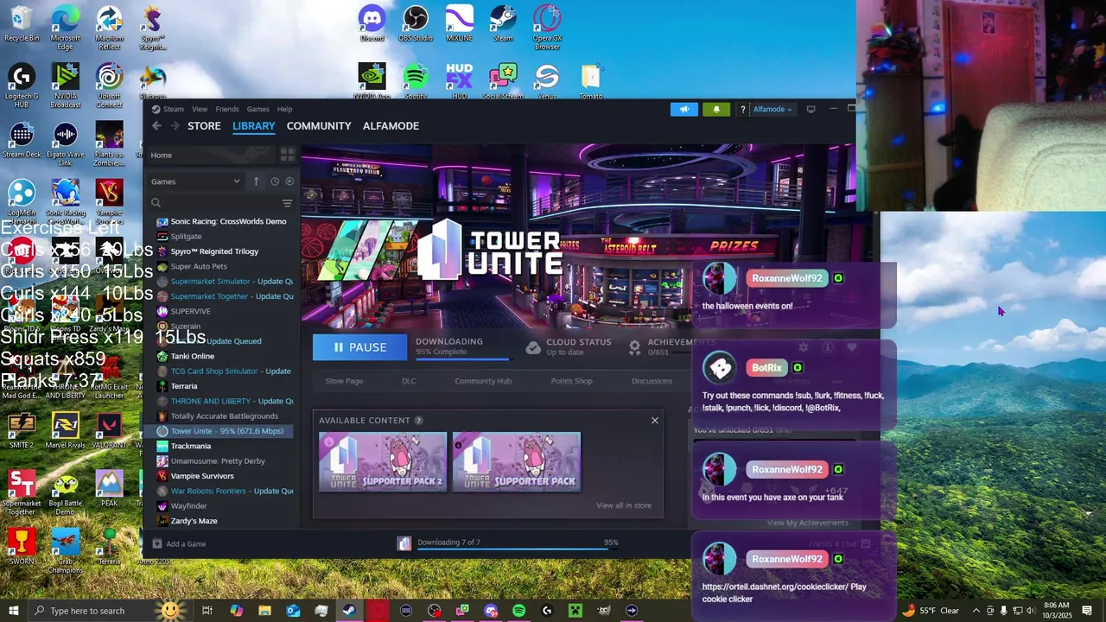Click the Downloading 7 of 7 progress bar
The width and height of the screenshot is (1106, 622).
(x=518, y=548)
